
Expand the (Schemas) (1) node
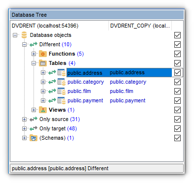pyautogui.click(x=24, y=138)
